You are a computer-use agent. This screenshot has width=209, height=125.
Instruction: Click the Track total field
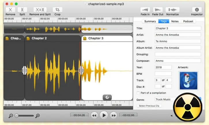[169, 80]
